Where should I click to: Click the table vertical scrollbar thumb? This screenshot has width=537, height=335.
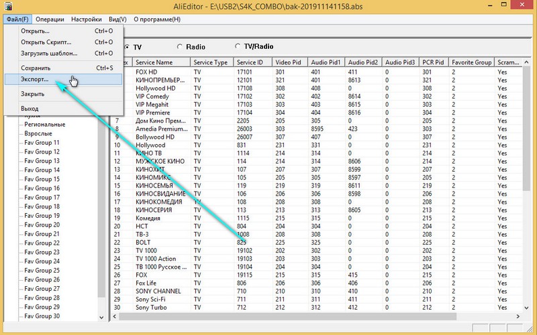click(527, 129)
